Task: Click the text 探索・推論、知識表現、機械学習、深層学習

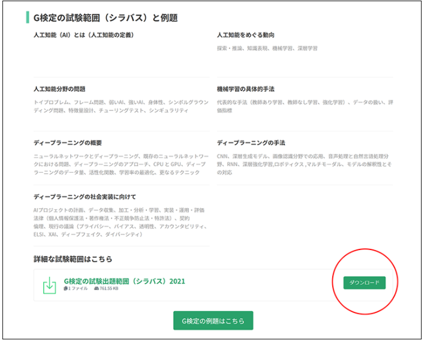Action: 267,49
